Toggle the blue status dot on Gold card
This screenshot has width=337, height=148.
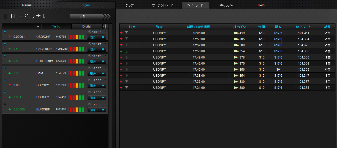click(x=5, y=68)
